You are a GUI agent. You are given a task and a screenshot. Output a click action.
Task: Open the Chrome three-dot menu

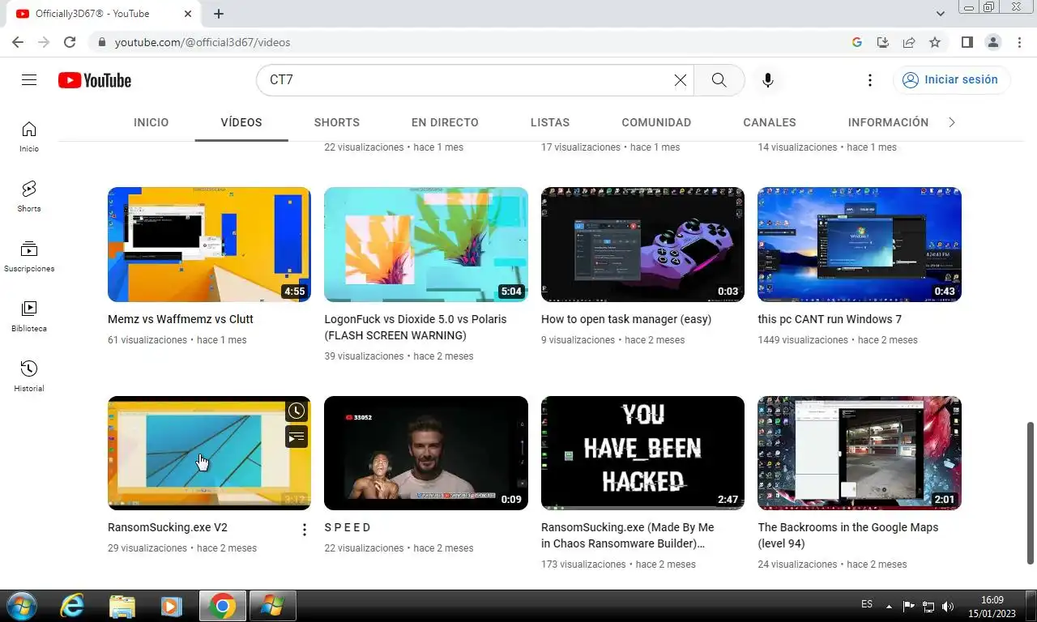[x=1018, y=42]
